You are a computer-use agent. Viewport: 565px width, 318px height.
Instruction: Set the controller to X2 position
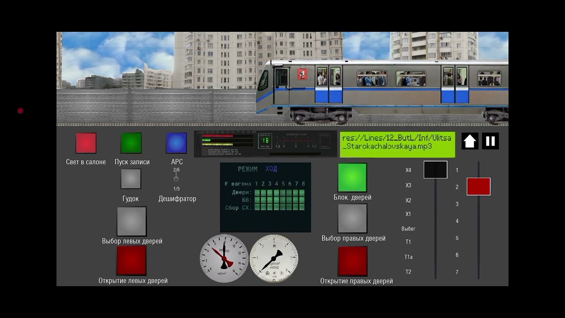coord(408,201)
